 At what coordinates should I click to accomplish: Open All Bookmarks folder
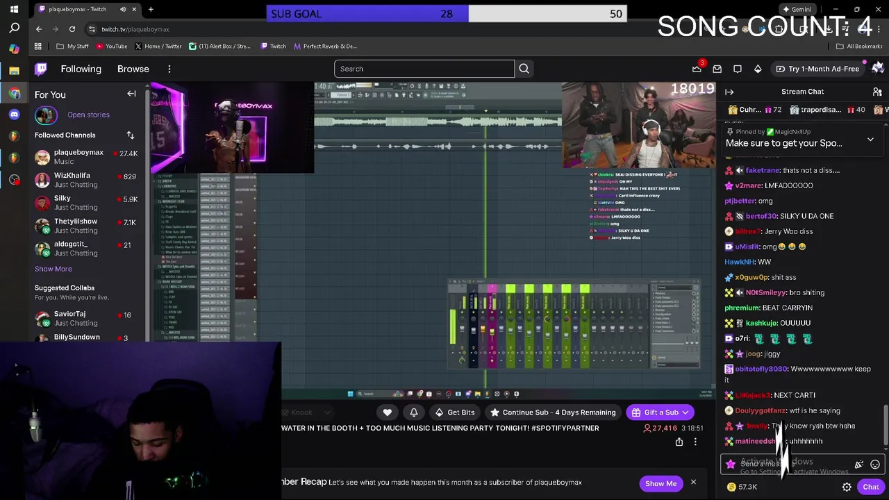point(859,47)
